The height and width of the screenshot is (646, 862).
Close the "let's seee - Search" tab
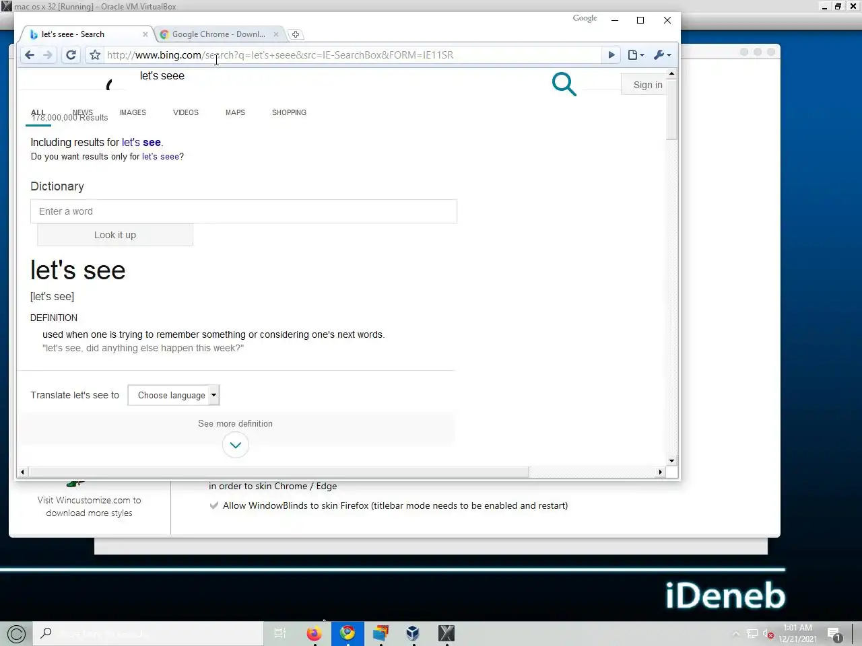click(145, 34)
